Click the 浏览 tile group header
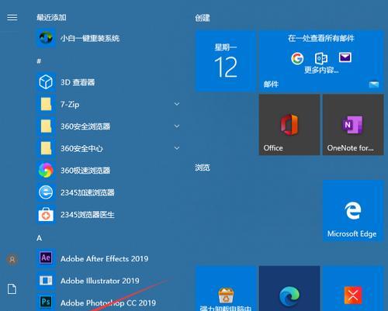388x311 pixels. tap(203, 168)
